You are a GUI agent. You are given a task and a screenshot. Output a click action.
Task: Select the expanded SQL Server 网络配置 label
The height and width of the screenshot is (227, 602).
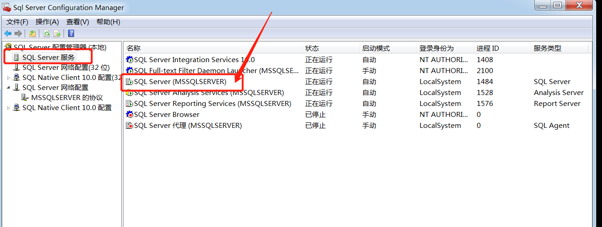(55, 87)
